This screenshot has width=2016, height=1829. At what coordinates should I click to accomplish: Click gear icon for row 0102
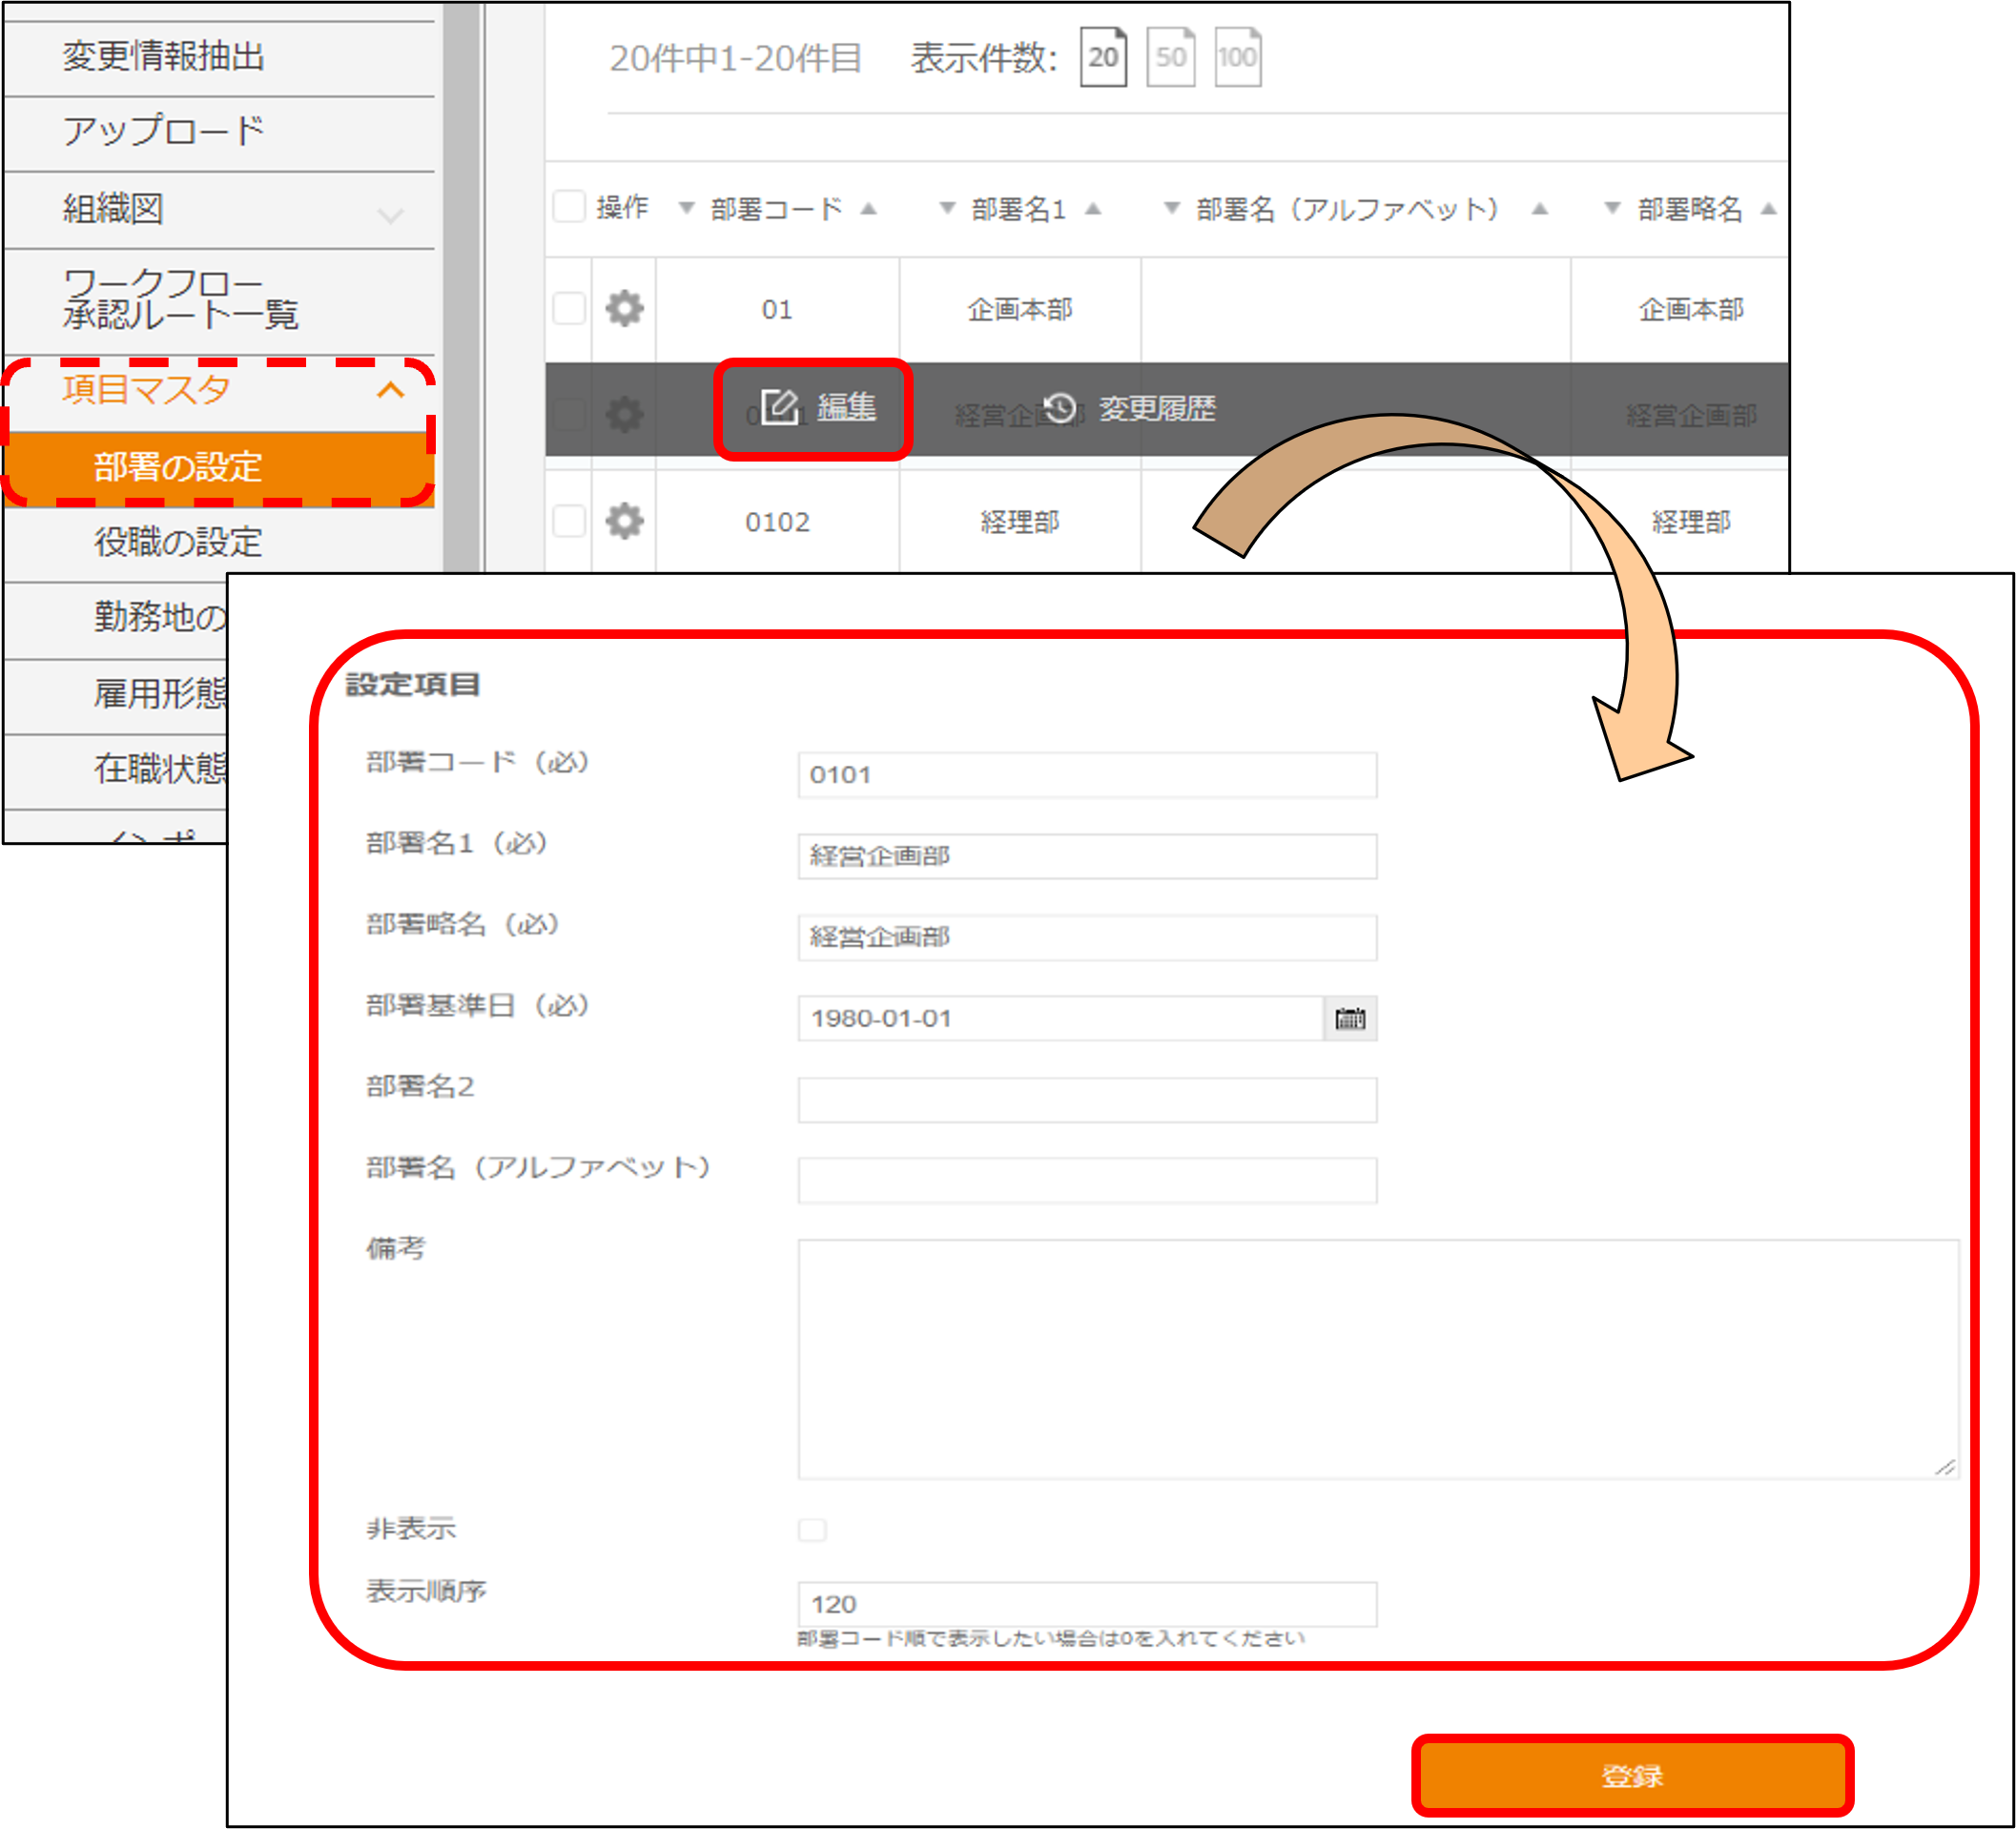click(624, 521)
